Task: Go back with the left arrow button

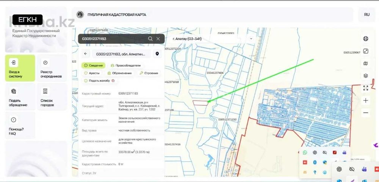Action: [x=86, y=54]
